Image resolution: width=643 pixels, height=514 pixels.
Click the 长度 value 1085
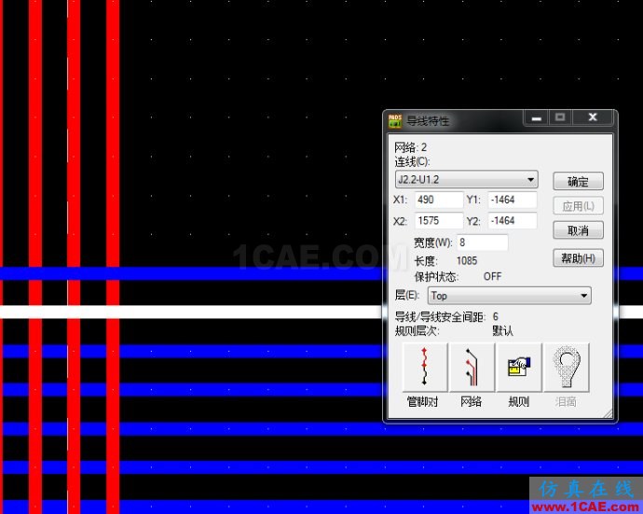(x=467, y=261)
